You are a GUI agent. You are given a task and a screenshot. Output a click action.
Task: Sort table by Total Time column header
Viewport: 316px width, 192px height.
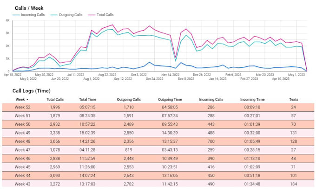pyautogui.click(x=87, y=99)
